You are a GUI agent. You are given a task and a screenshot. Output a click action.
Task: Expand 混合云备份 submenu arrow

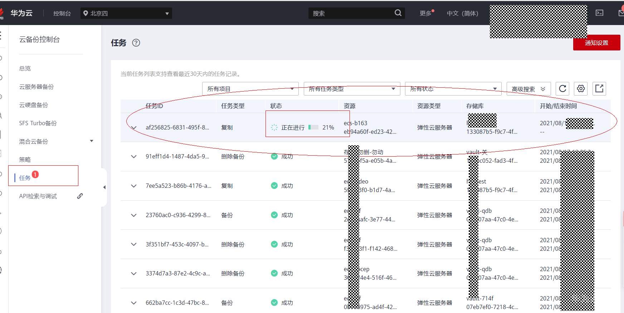[92, 141]
